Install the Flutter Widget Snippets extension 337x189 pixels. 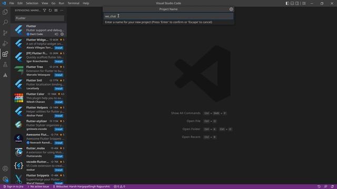point(58,48)
